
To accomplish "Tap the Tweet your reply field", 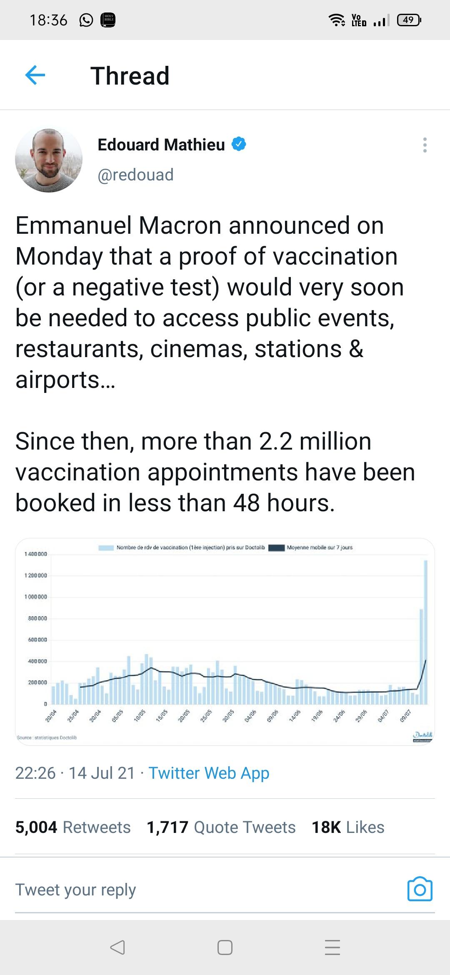I will 204,890.
